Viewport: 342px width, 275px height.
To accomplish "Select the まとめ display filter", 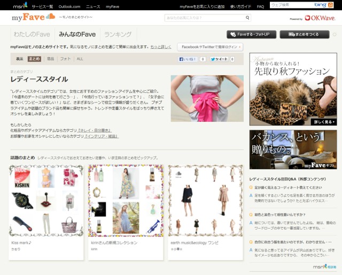I will (34, 59).
